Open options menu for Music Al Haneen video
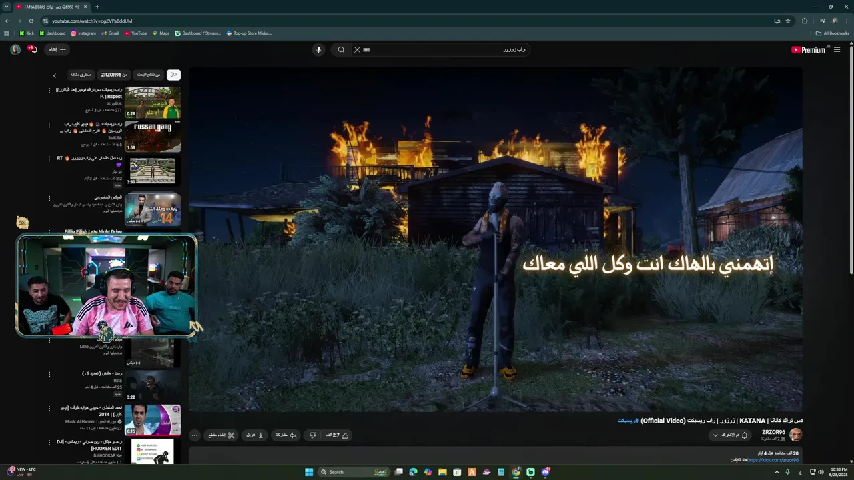854x480 pixels. [x=49, y=408]
